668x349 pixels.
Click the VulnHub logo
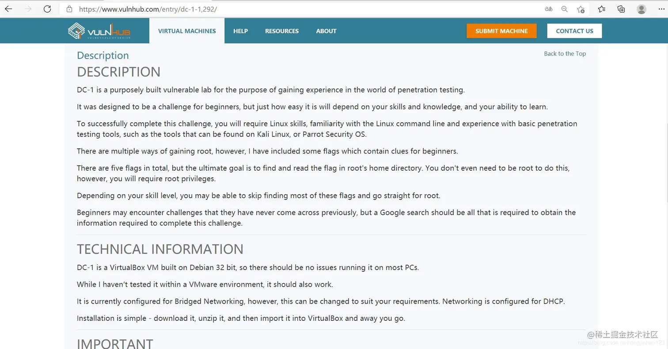99,31
